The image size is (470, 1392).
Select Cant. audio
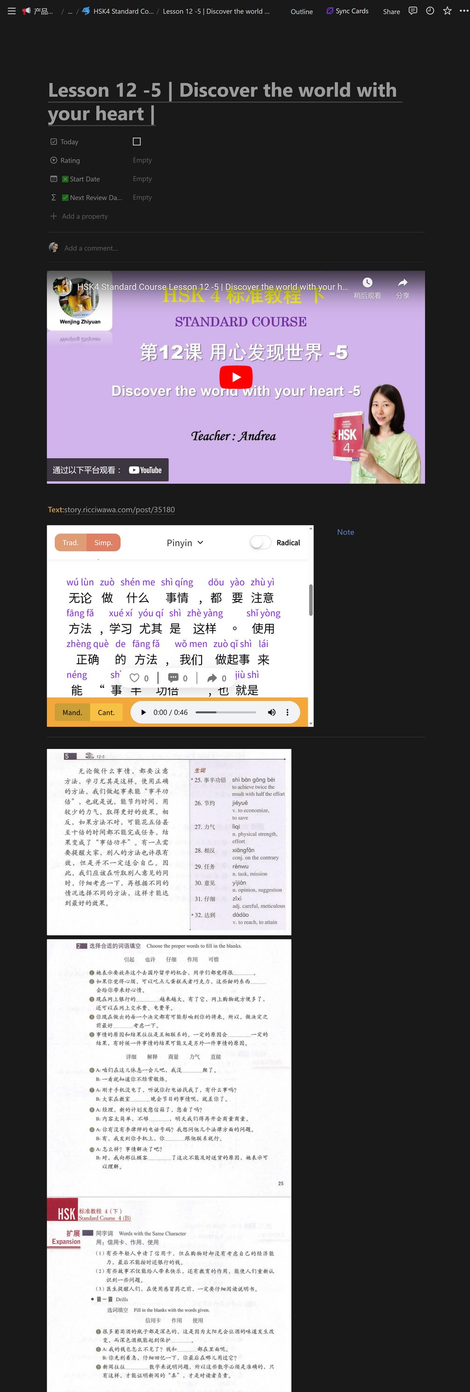pos(106,712)
